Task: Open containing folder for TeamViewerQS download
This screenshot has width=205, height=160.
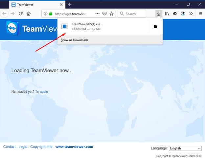Action: tap(155, 26)
